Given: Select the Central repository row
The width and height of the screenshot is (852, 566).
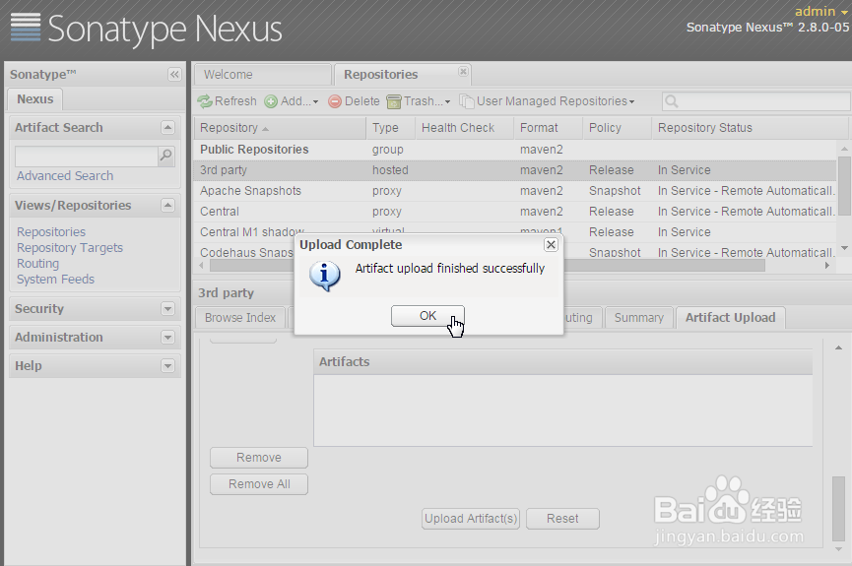Looking at the screenshot, I should [x=514, y=212].
